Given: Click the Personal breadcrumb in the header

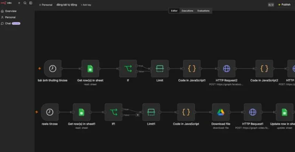Looking at the screenshot, I should (46, 5).
